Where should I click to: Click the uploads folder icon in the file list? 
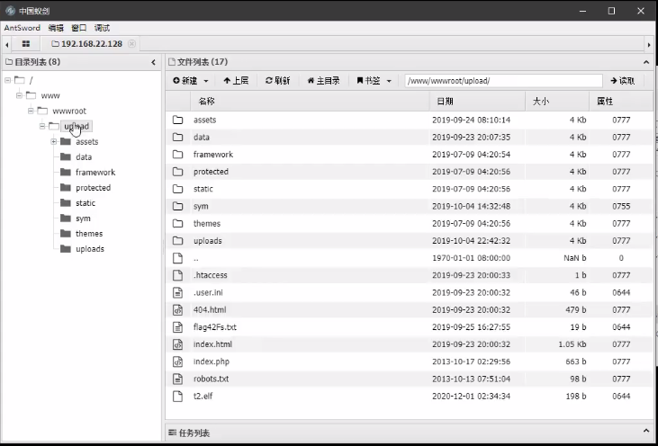pyautogui.click(x=177, y=241)
